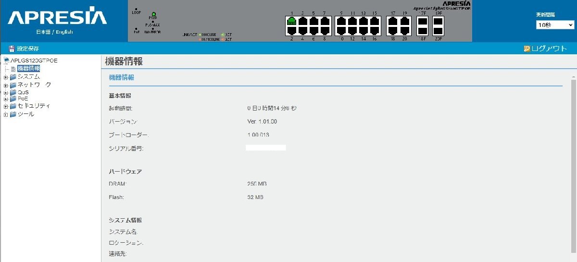Viewport: 577px width, 262px height.
Task: Click the システム folder icon
Action: pyautogui.click(x=13, y=77)
